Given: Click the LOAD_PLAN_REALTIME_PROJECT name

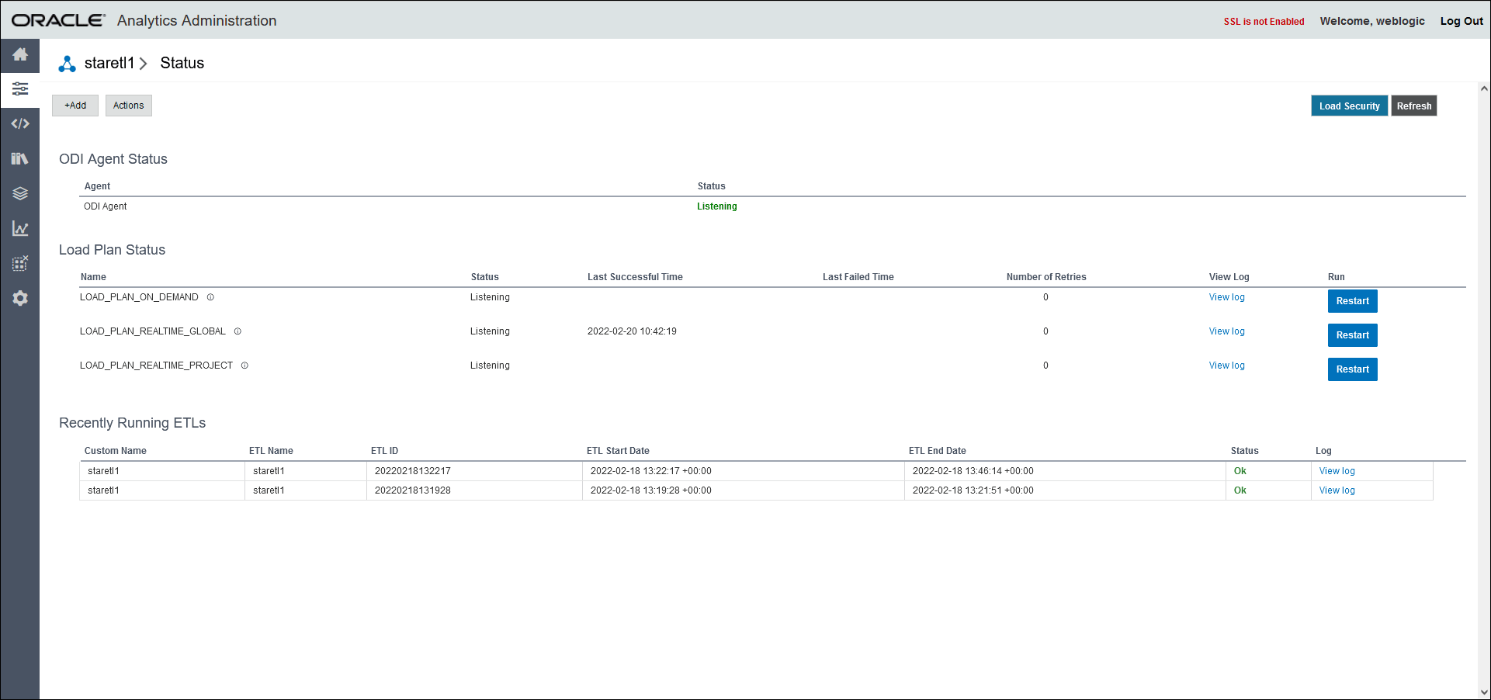Looking at the screenshot, I should tap(156, 366).
